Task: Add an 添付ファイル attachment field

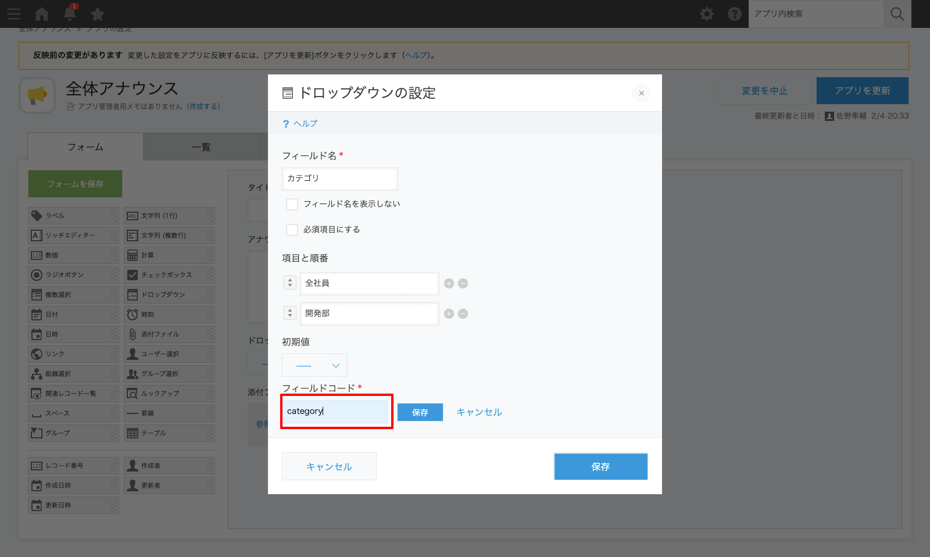Action: (169, 334)
